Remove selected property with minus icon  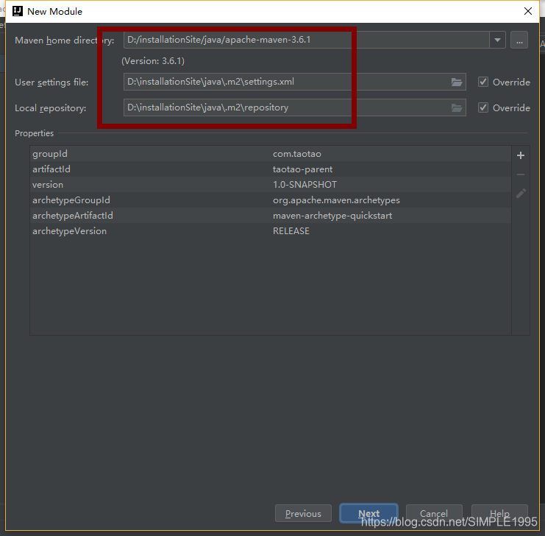(520, 174)
